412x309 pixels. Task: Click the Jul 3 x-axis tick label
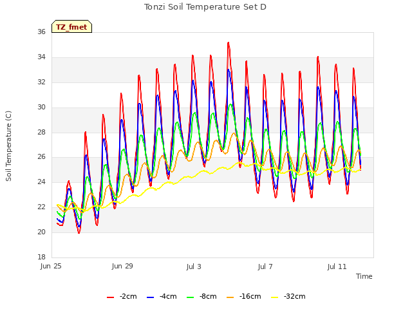[194, 267]
